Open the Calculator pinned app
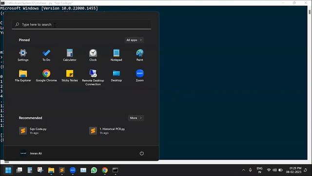Screen dimensions: 312x176 (69, 55)
